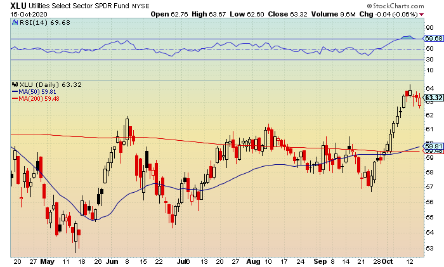
Task: Click the RSI axis label 30
Action: point(429,60)
